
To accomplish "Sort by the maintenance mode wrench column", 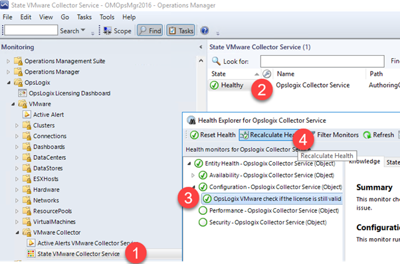I will pyautogui.click(x=266, y=74).
